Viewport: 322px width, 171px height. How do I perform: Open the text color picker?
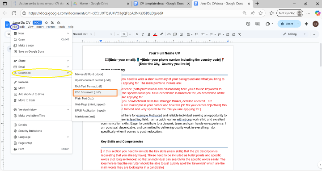[155, 34]
